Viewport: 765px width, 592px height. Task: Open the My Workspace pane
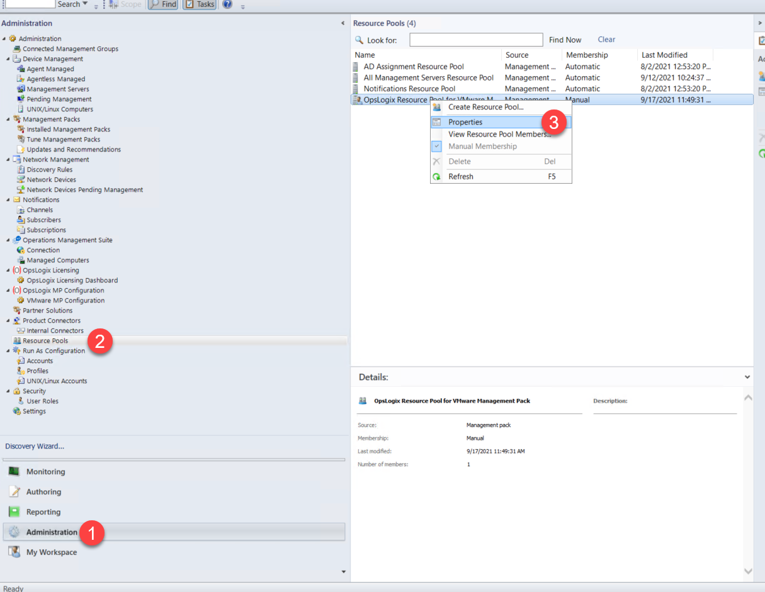tap(174, 552)
